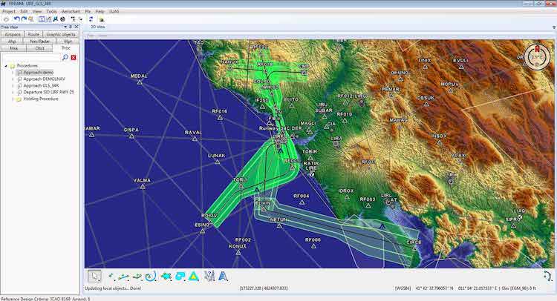The image size is (557, 301).
Task: Click the search magnifier in Tree View
Action: click(65, 57)
